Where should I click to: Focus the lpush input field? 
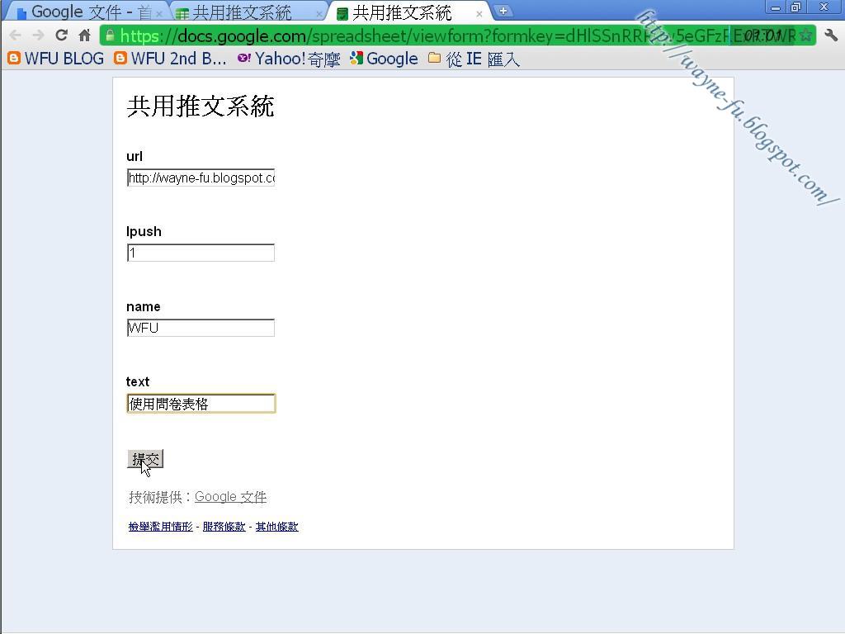click(201, 253)
